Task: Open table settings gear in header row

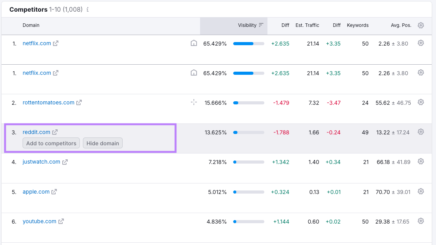Action: pos(420,25)
